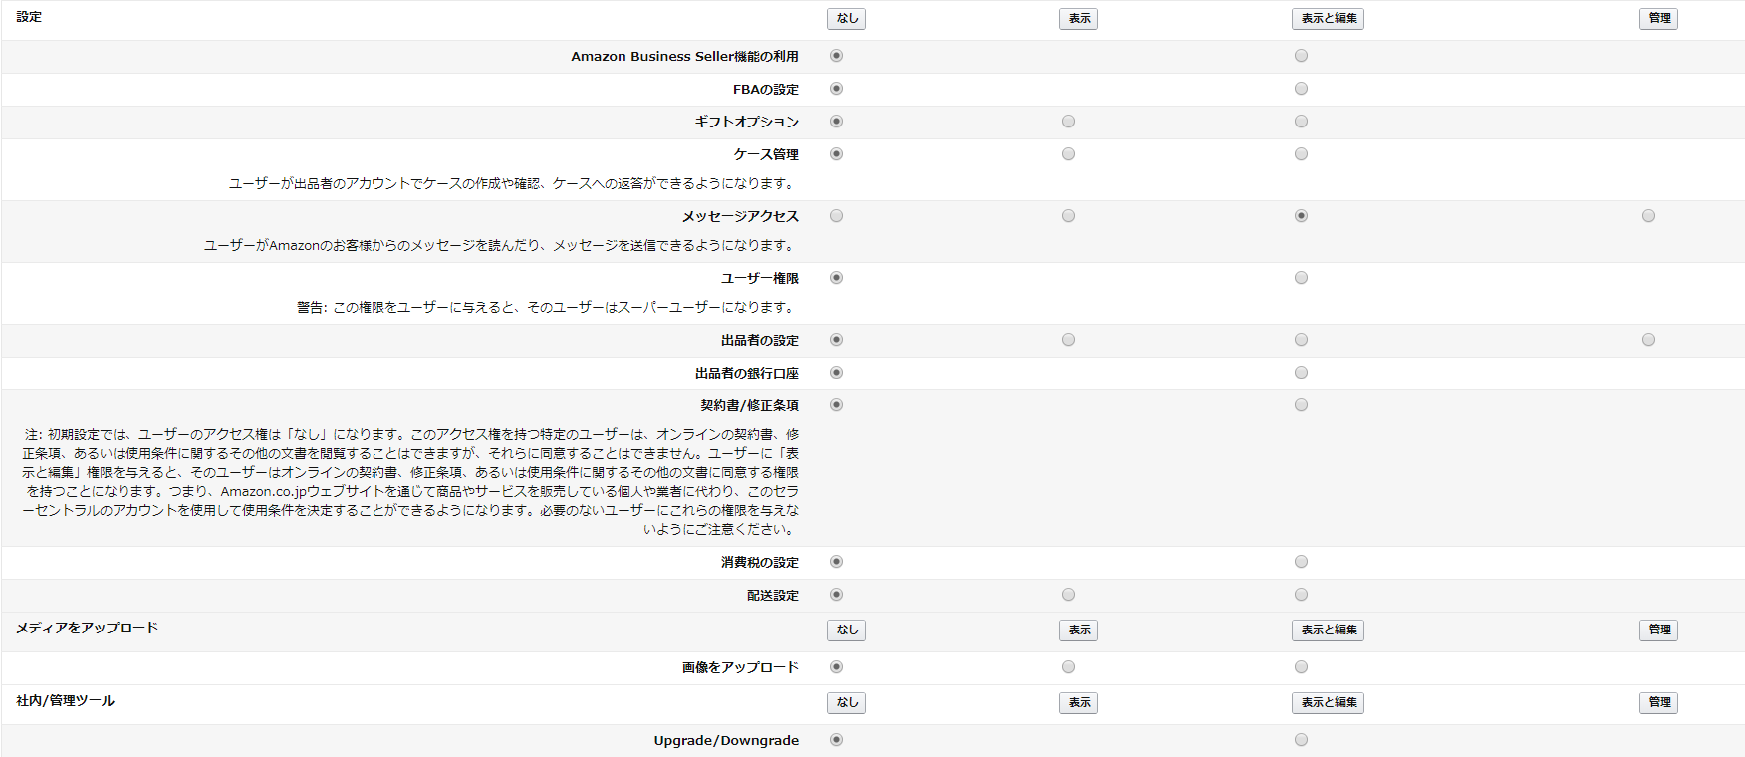Select 表示と編集 for 契約書/修正条項
Image resolution: width=1745 pixels, height=757 pixels.
[1301, 405]
